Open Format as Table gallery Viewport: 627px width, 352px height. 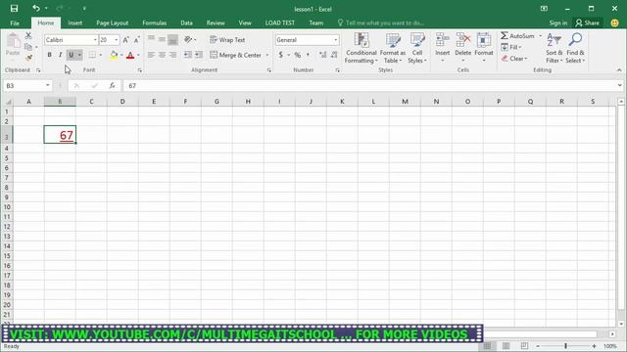click(392, 48)
